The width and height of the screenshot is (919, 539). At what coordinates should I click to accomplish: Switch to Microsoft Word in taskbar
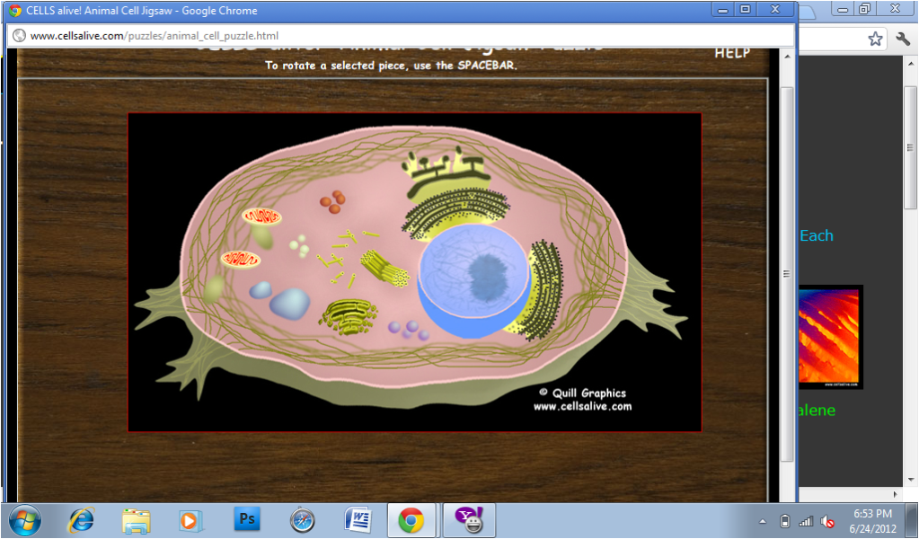(358, 520)
